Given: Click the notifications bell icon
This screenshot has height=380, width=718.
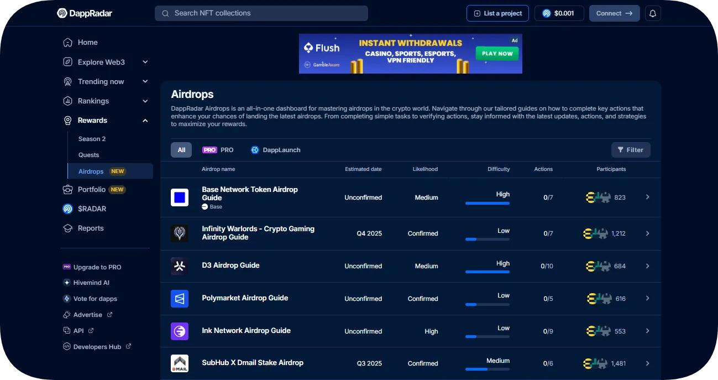Looking at the screenshot, I should 653,13.
